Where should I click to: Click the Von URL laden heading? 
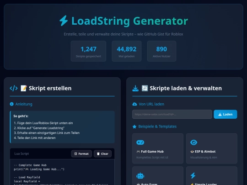(151, 104)
